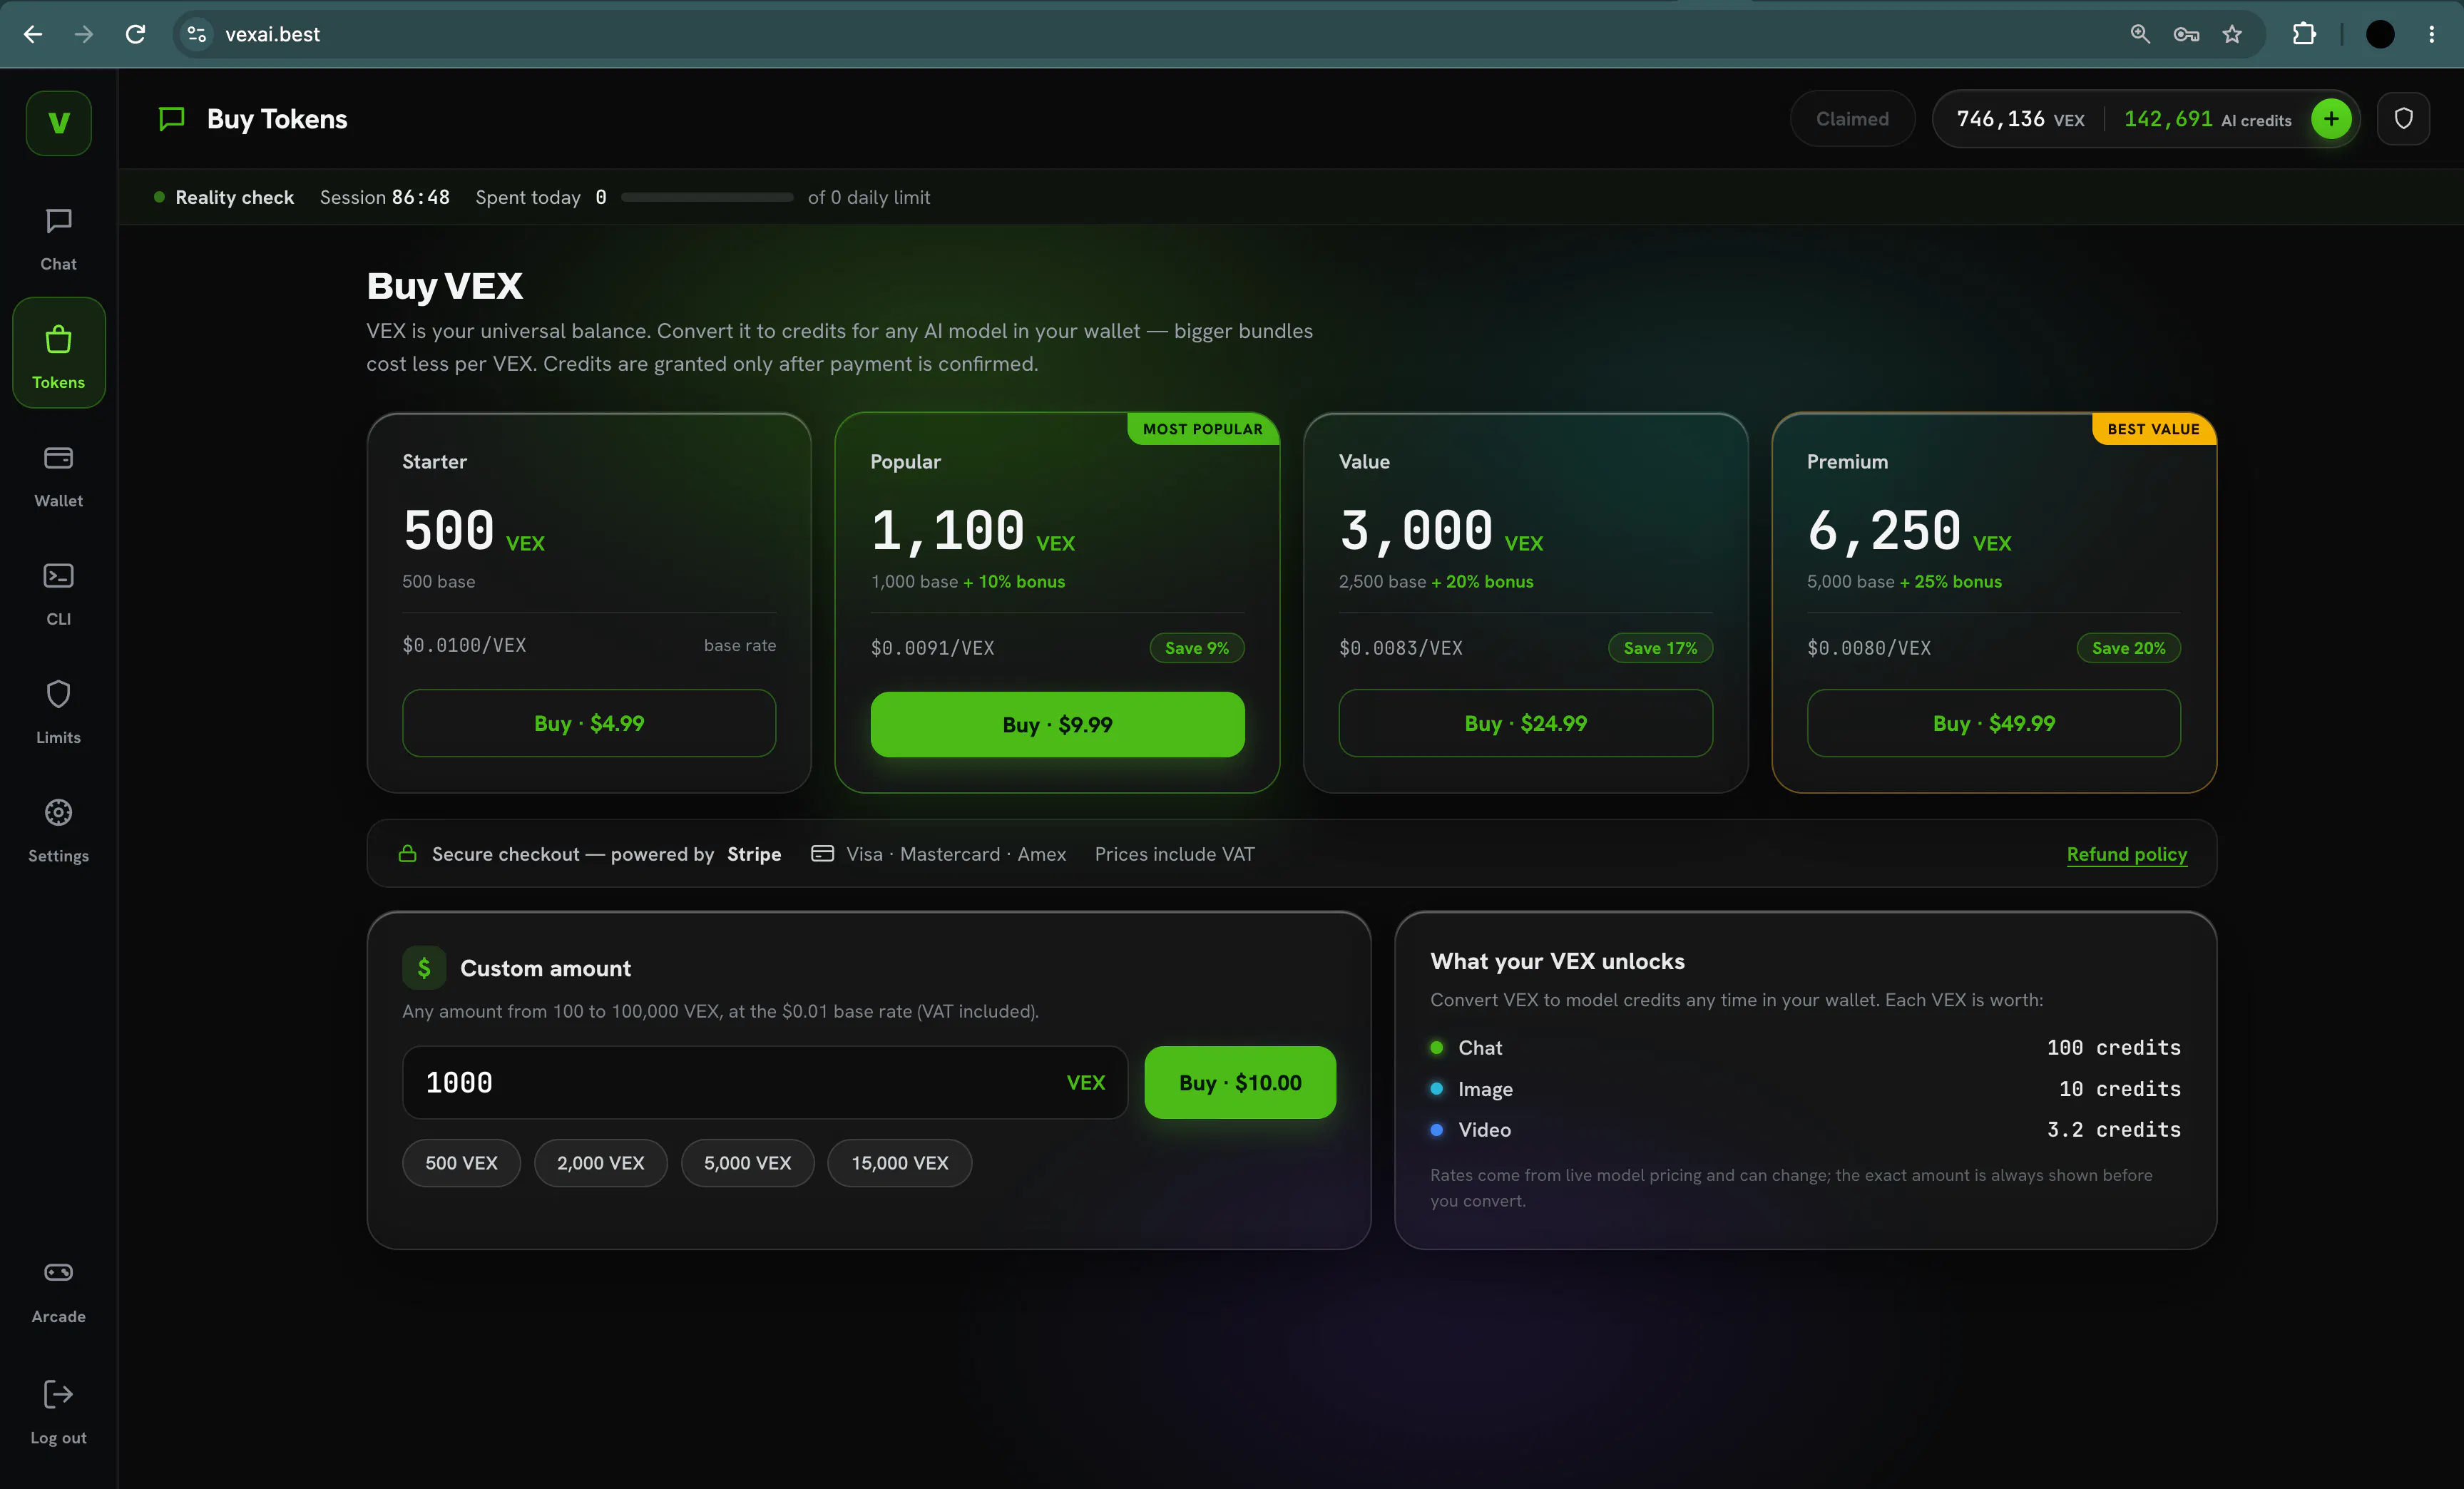
Task: Open the Settings gear in sidebar
Action: click(58, 830)
